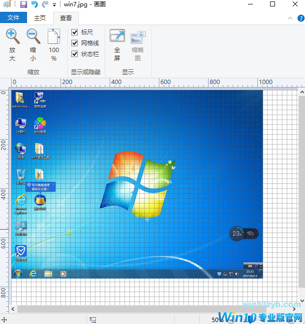The width and height of the screenshot is (305, 324).
Task: Toggle the 状态栏 status bar checkbox
Action: pyautogui.click(x=75, y=54)
